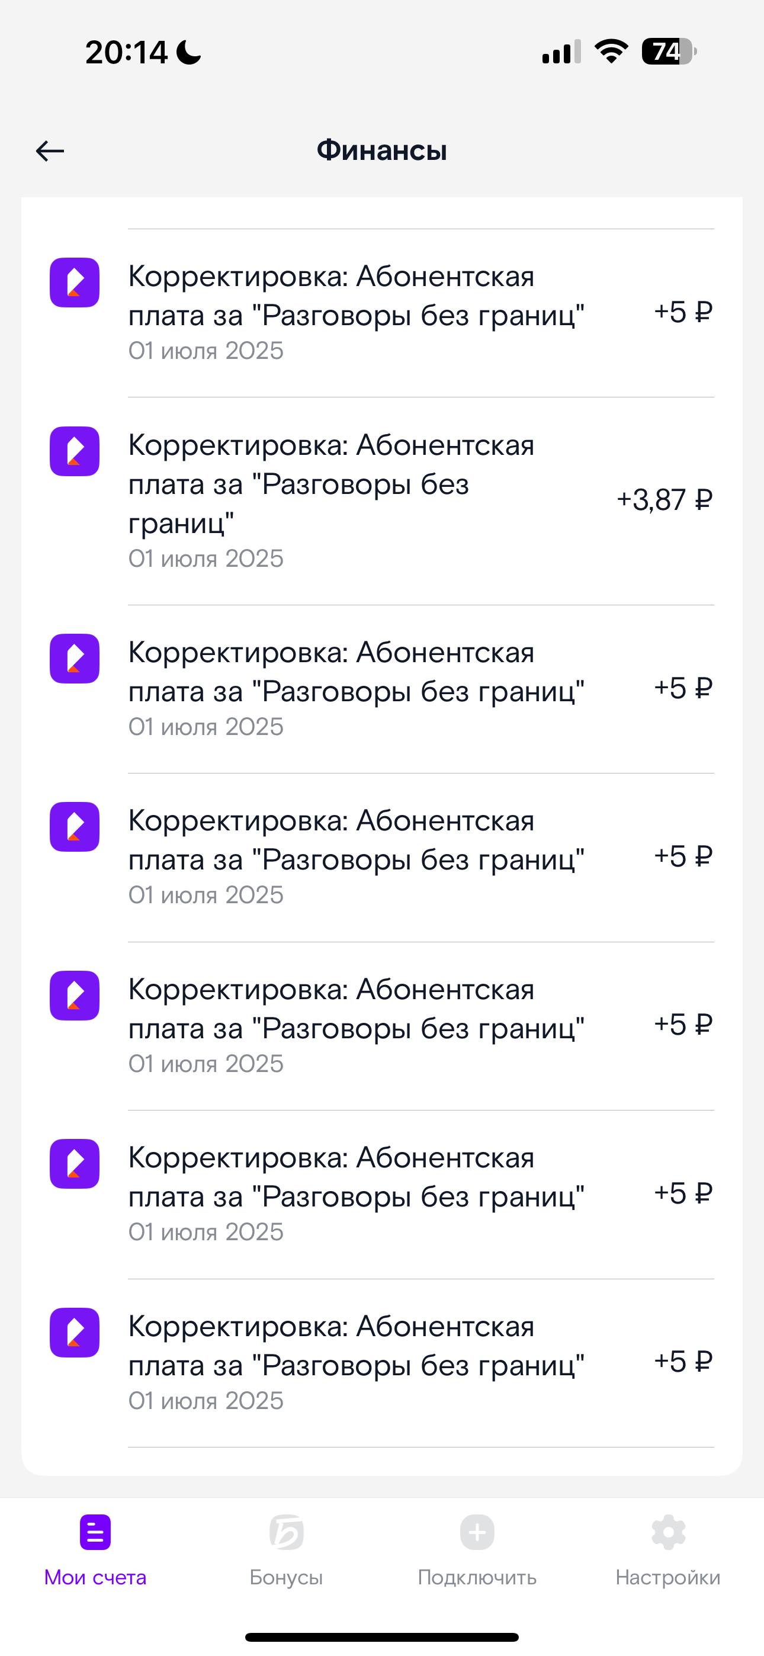Viewport: 764px width, 1656px height.
Task: Tap the battery indicator showing 74
Action: 668,52
